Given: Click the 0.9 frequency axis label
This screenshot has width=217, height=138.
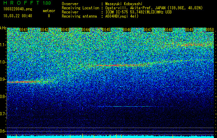Looking at the screenshot, I should pyautogui.click(x=3, y=79).
